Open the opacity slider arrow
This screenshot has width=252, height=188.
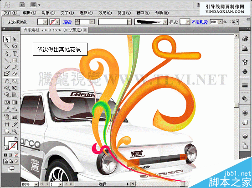tap(221, 22)
